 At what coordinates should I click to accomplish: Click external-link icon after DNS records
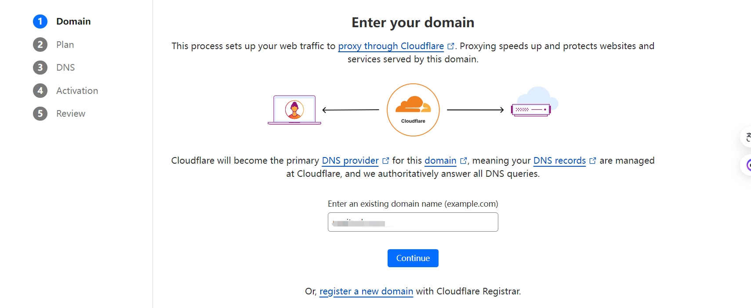pos(592,161)
